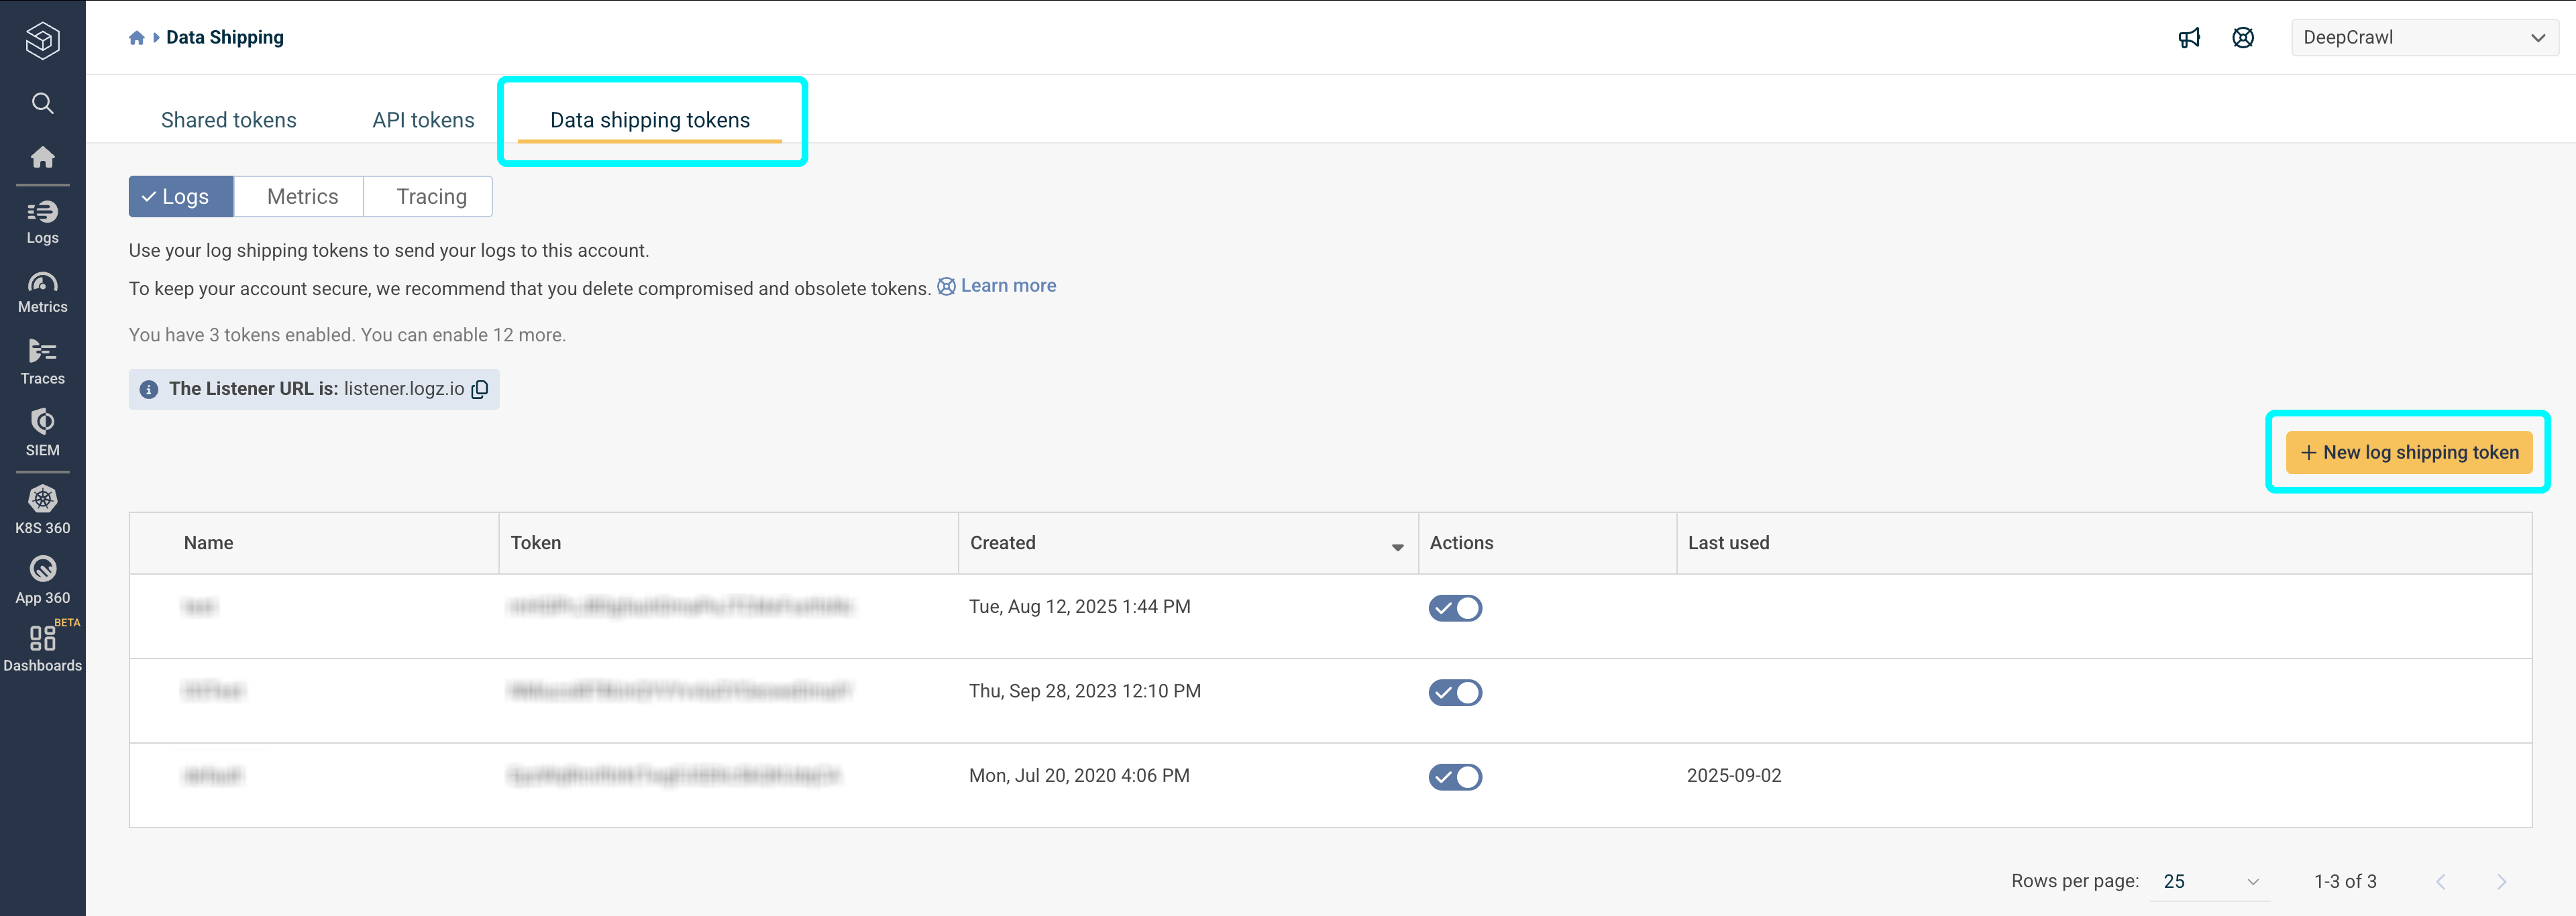Open the Logs section in sidebar
The image size is (2576, 916).
tap(42, 220)
